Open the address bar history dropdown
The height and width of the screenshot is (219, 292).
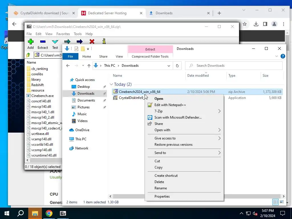tap(169, 66)
